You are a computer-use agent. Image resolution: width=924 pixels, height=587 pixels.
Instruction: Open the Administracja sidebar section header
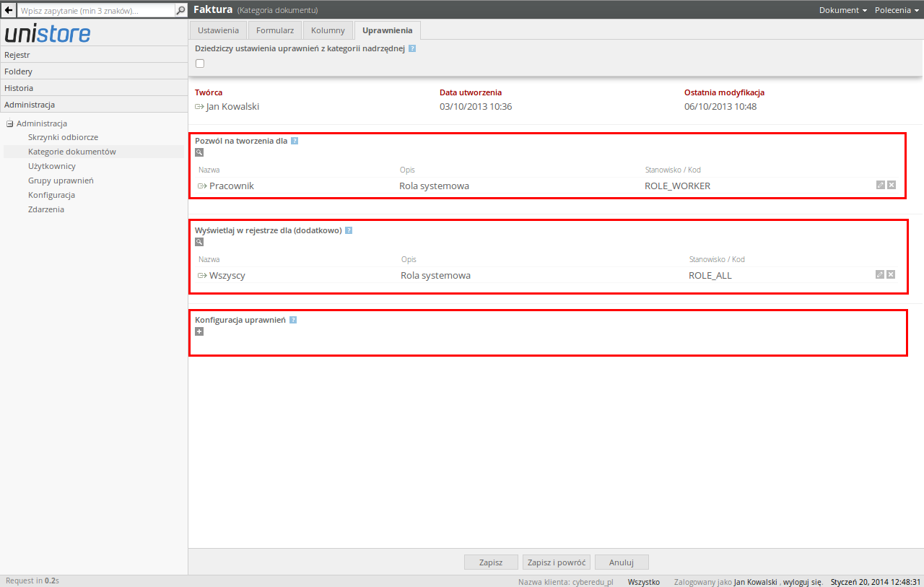pos(94,104)
